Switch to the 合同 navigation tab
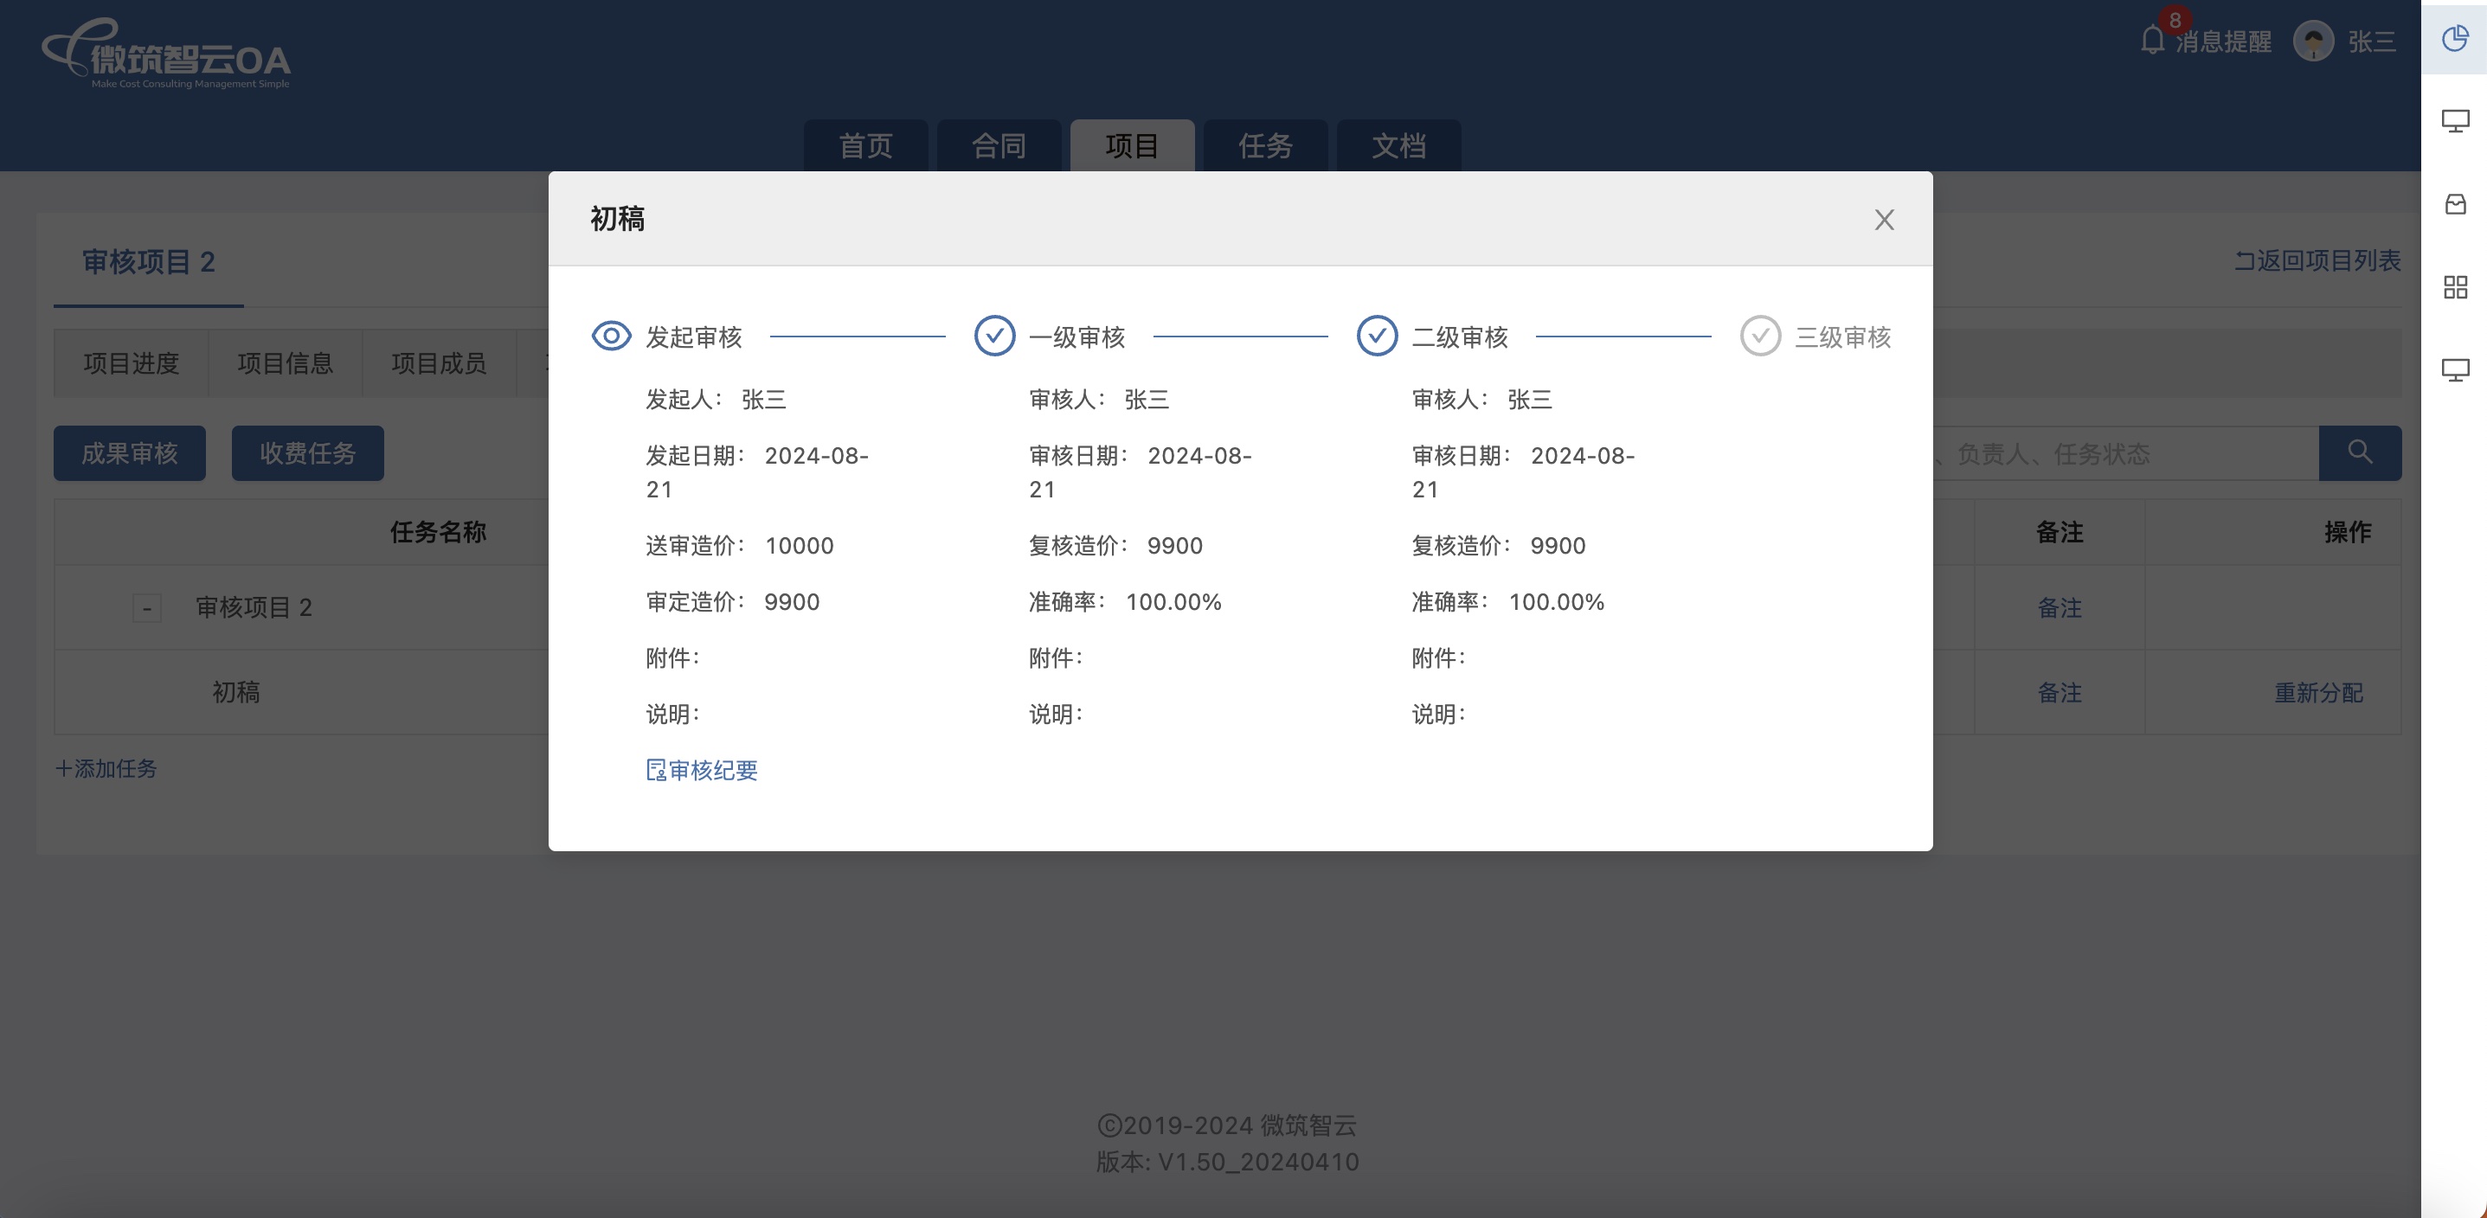Image resolution: width=2487 pixels, height=1218 pixels. click(x=999, y=145)
